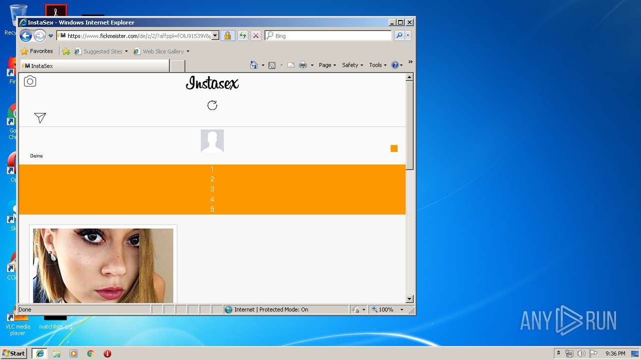Viewport: 641px width, 360px height.
Task: Click the vertical scrollbar thumb
Action: (x=410, y=126)
